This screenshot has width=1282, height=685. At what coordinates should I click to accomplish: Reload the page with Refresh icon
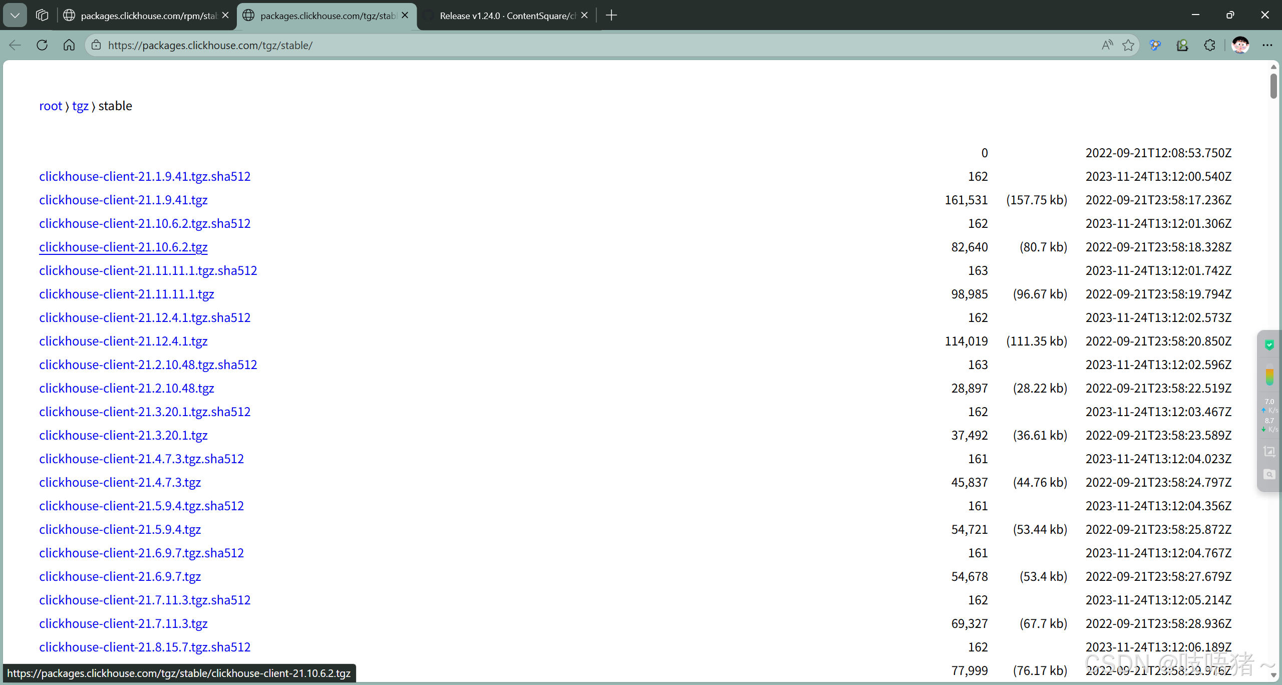coord(42,45)
